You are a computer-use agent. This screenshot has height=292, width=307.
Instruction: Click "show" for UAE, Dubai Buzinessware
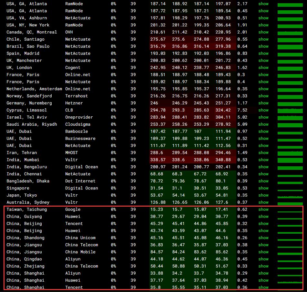[263, 138]
